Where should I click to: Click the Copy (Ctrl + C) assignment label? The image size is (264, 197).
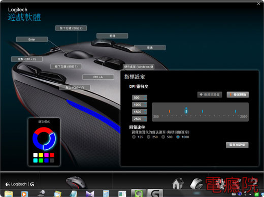click(27, 59)
